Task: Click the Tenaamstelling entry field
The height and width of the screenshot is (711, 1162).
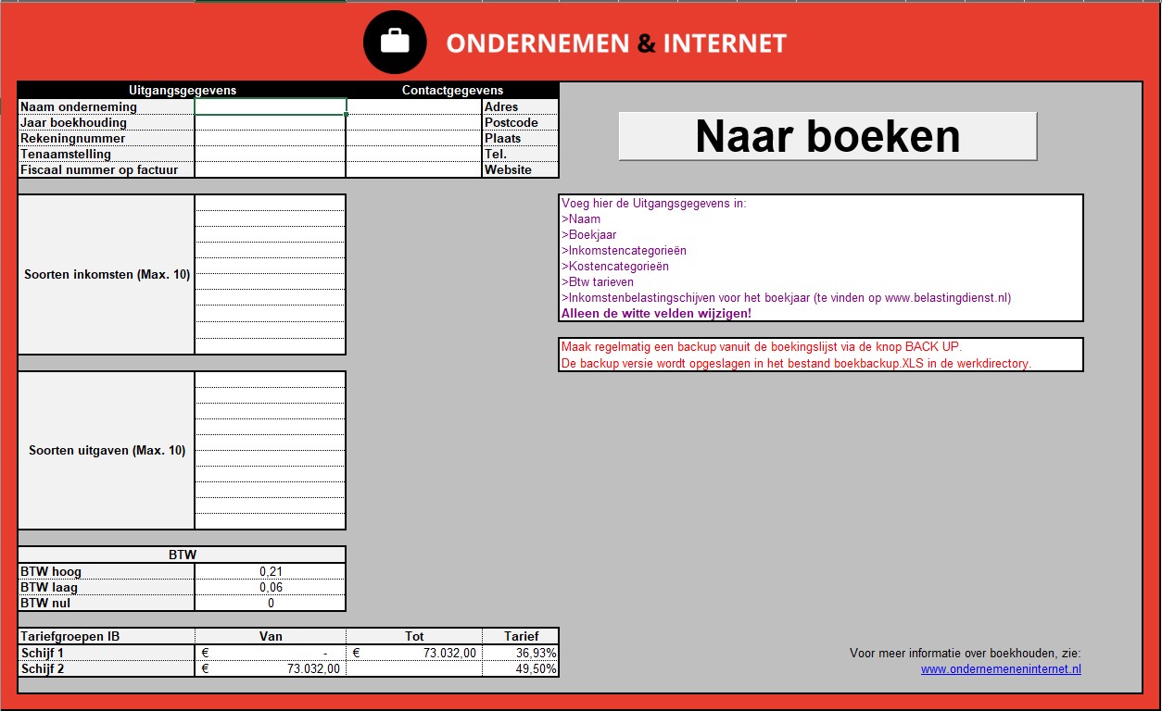Action: click(269, 154)
